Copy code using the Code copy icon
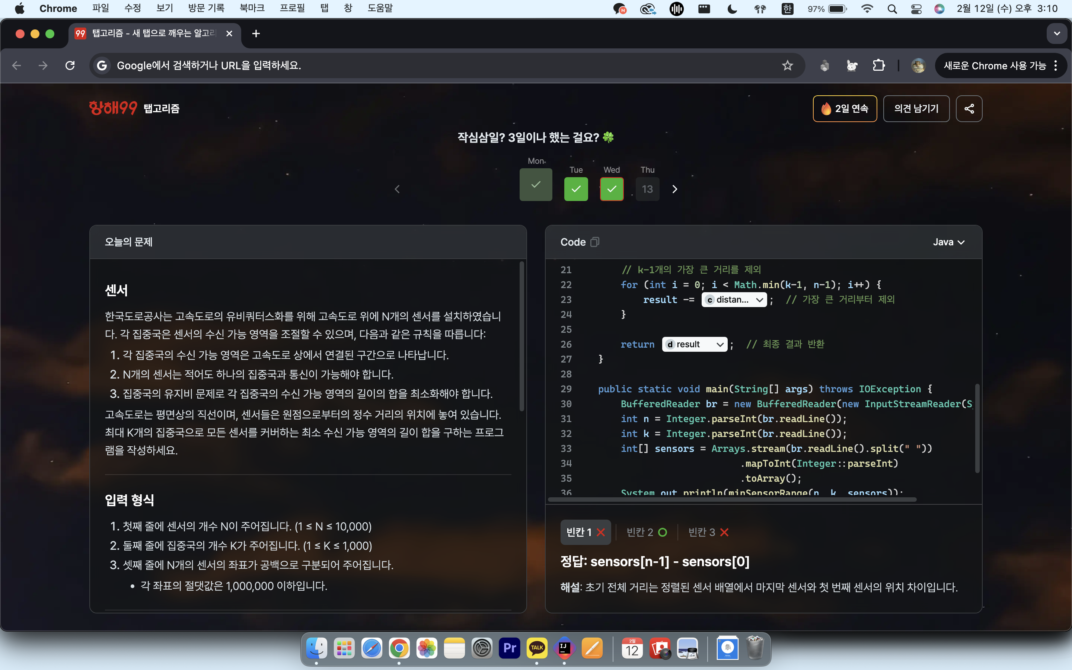 (x=595, y=242)
